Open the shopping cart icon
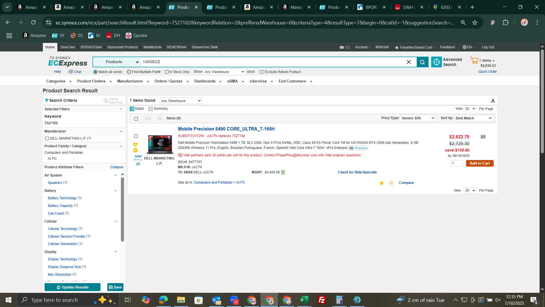The height and width of the screenshot is (307, 545). [x=474, y=60]
